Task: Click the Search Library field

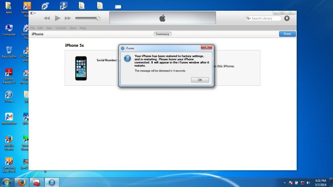Action: tap(263, 19)
